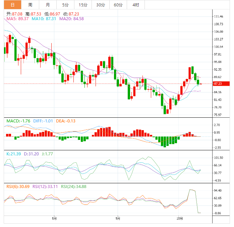Image resolution: width=234 pixels, height=227 pixels.
Task: Select the DIFF value label
Action: (x=43, y=121)
